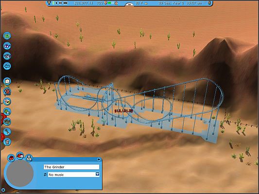Click the ride panel back arrow button

[99, 159]
